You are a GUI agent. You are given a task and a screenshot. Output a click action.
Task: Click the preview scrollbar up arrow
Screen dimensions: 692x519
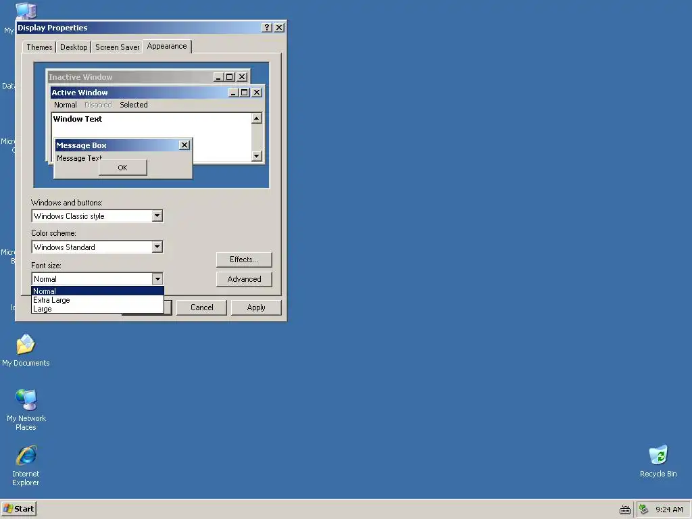256,118
